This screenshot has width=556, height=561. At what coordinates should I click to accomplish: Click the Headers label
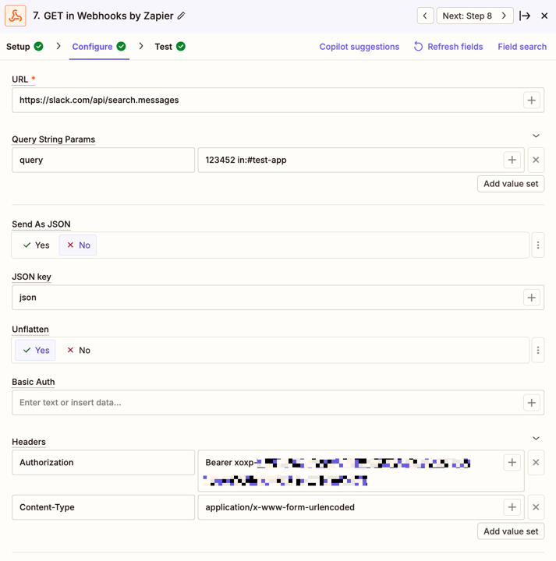pyautogui.click(x=29, y=442)
